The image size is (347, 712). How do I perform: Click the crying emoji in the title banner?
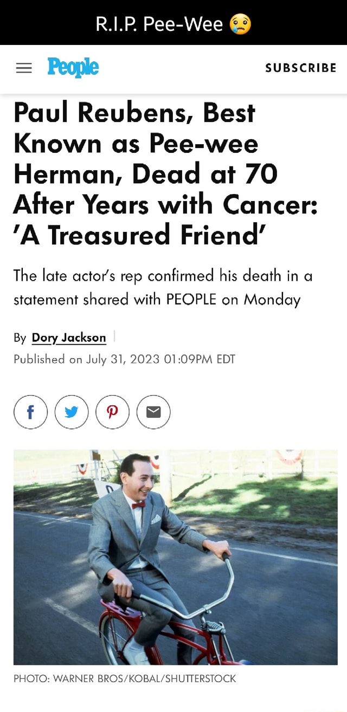point(241,22)
